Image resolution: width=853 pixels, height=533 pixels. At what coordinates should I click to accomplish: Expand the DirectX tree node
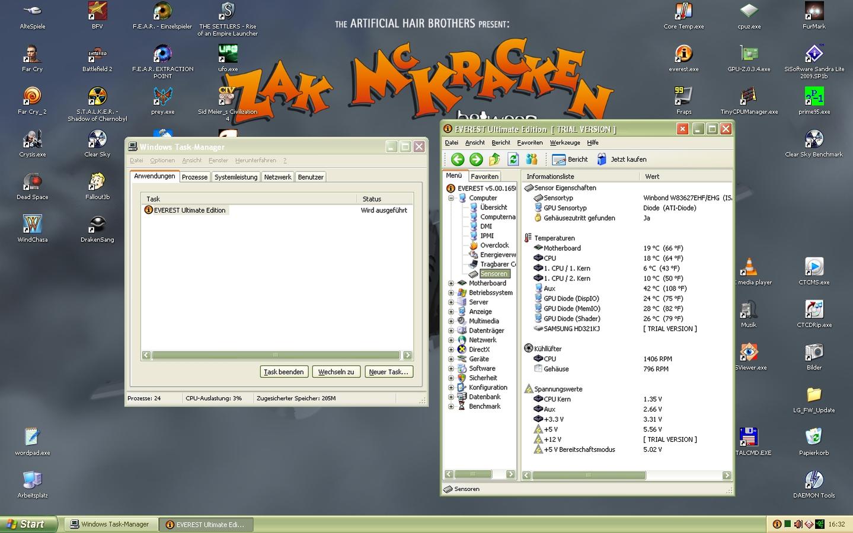[451, 350]
